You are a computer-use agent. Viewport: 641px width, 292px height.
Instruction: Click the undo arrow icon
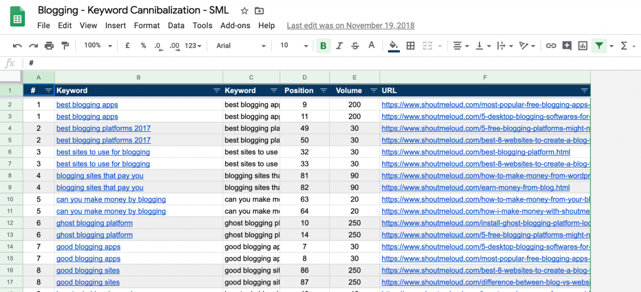[x=17, y=46]
